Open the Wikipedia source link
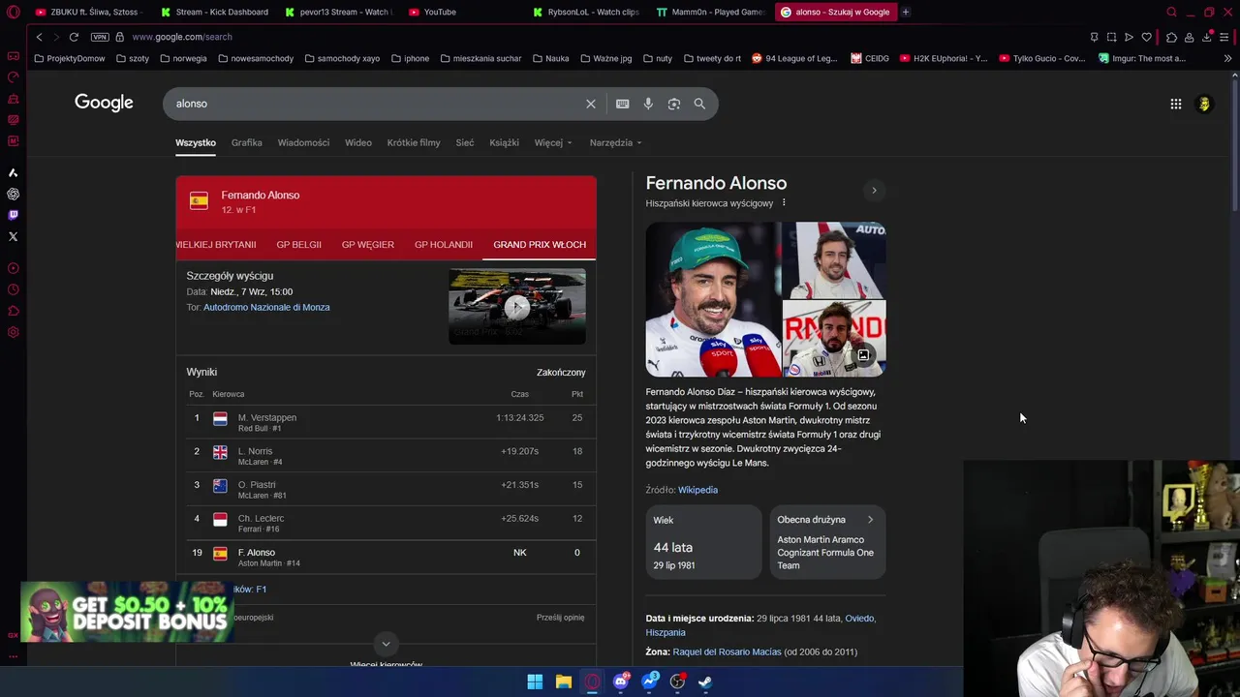 click(x=697, y=490)
